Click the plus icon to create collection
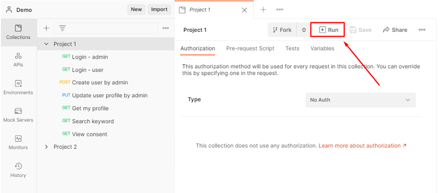Screen dimensions: 443x193 46,28
